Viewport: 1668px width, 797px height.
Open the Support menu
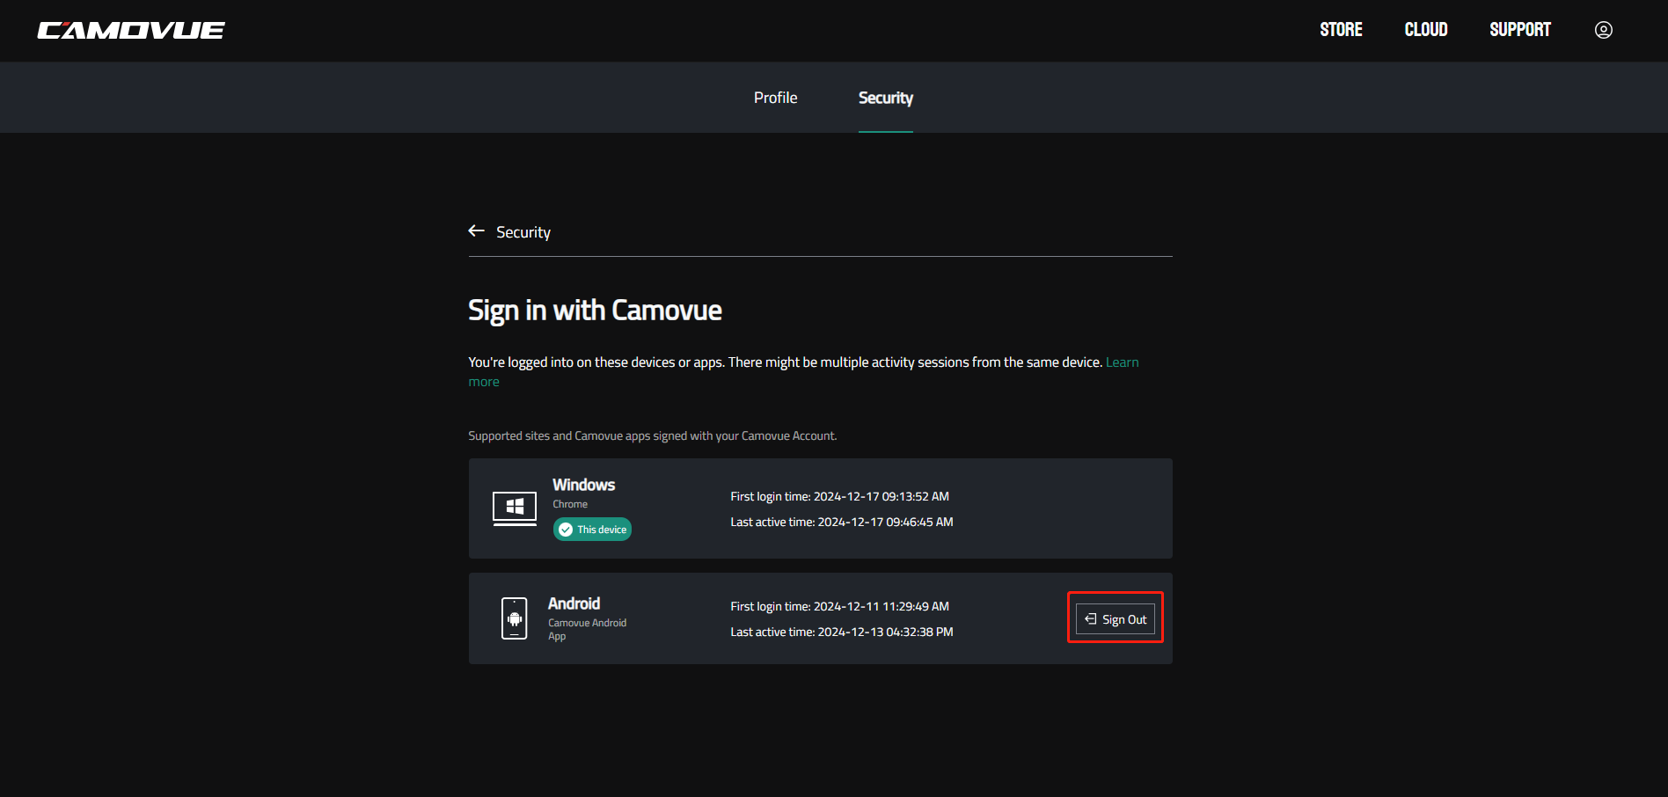click(1520, 30)
